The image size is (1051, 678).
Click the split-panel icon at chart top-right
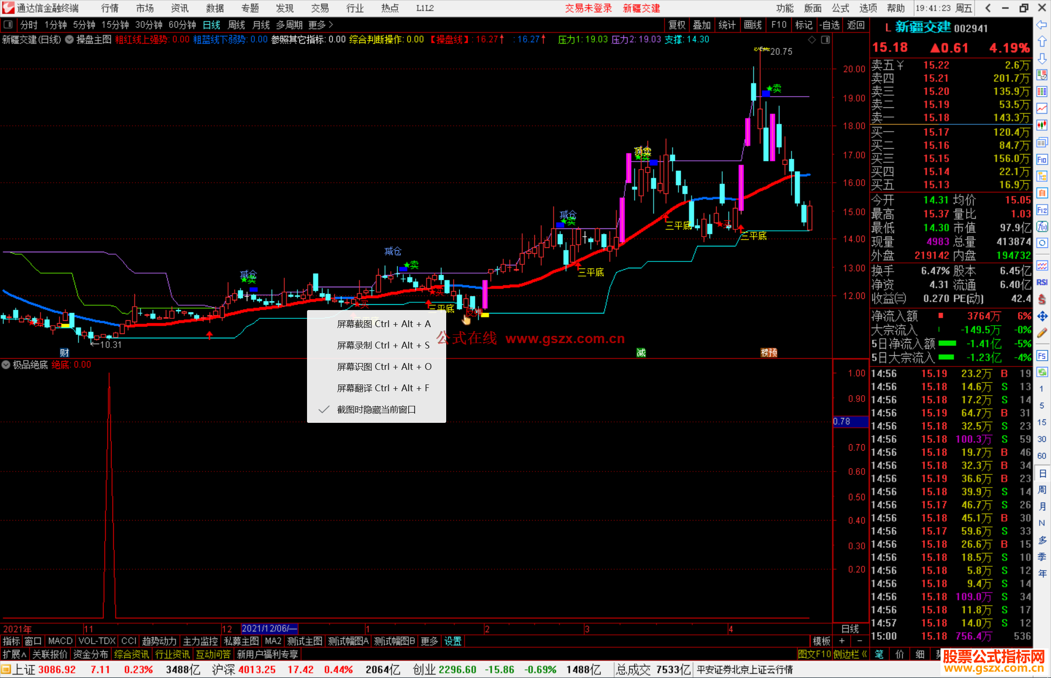pos(825,40)
